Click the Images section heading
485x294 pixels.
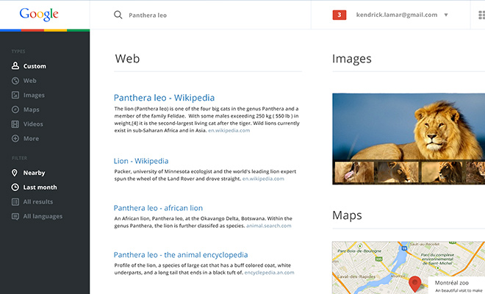352,59
